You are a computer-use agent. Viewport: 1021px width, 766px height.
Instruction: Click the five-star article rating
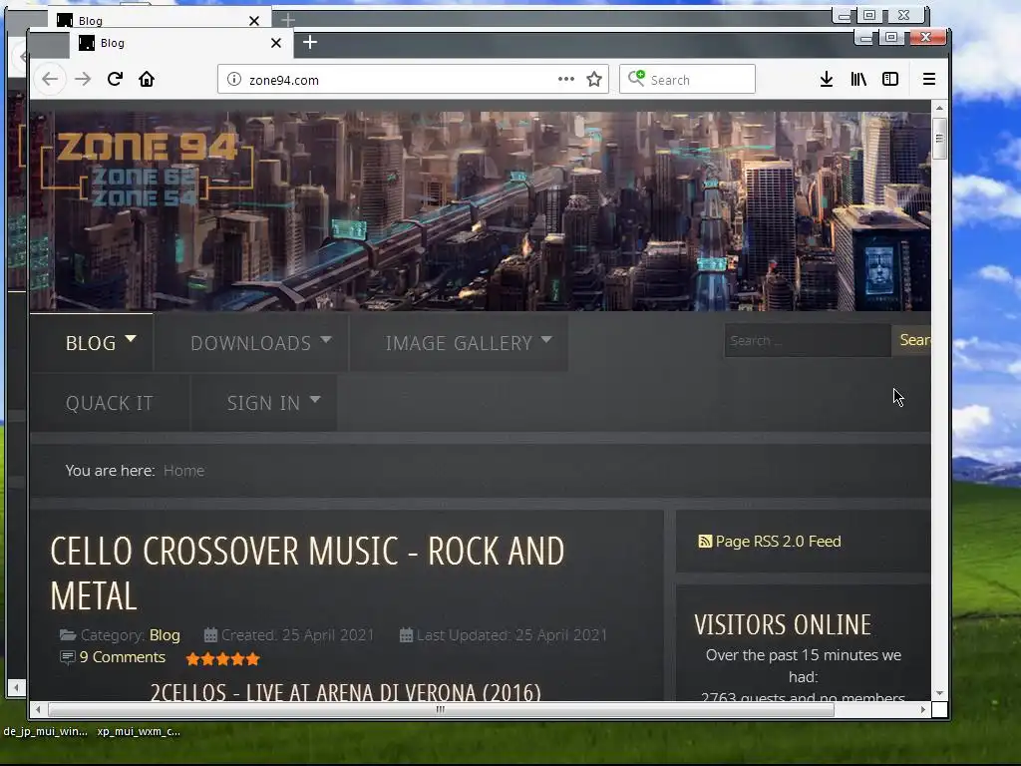[222, 659]
